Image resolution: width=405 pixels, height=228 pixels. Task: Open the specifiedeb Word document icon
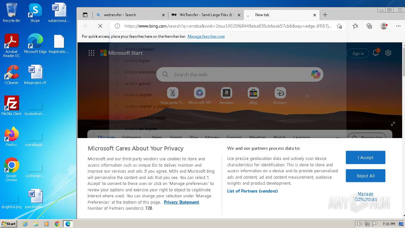(x=35, y=199)
